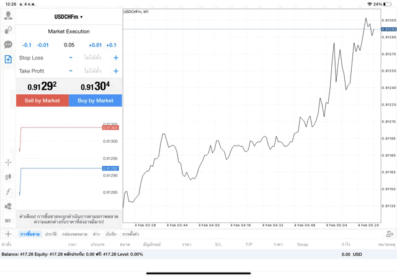Open the USDCHFm symbol dropdown
397x277 pixels.
pos(69,17)
